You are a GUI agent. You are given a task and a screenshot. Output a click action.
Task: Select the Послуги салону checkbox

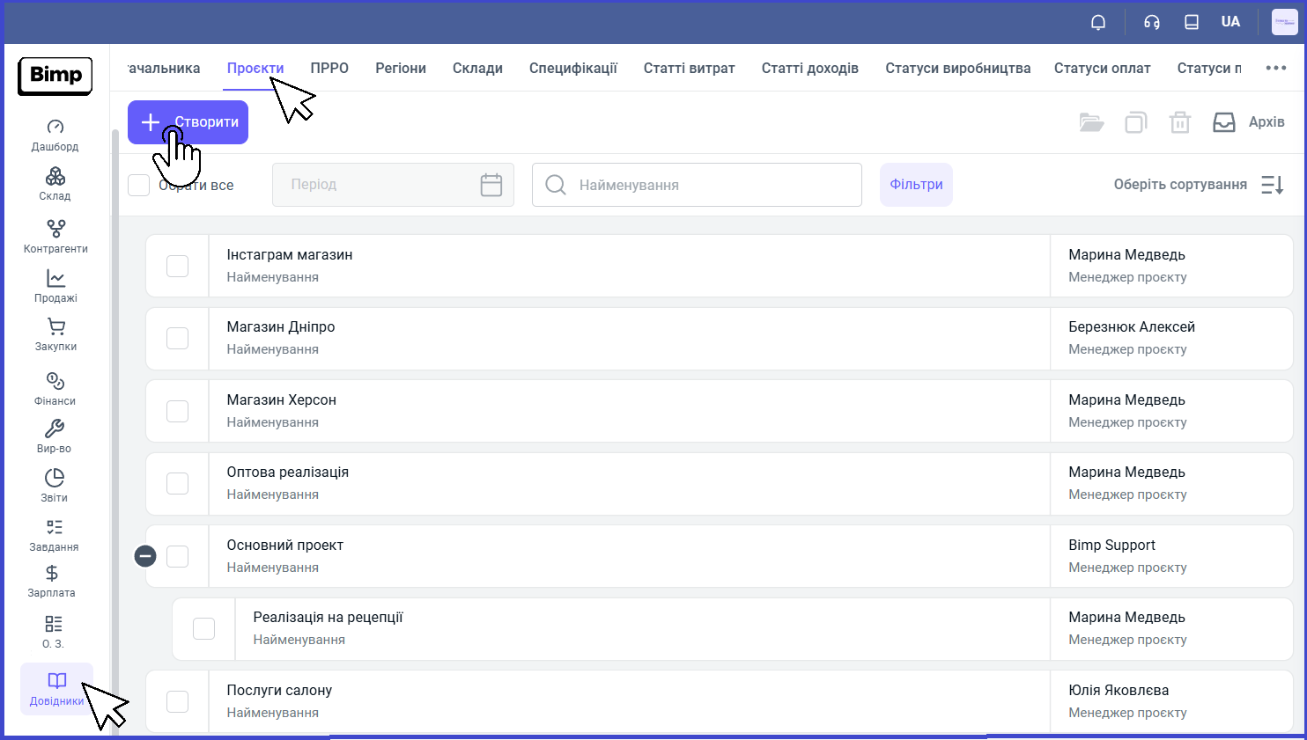coord(178,701)
